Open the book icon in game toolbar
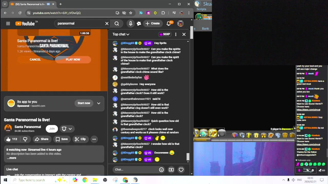This screenshot has height=184, width=328. [x=271, y=135]
